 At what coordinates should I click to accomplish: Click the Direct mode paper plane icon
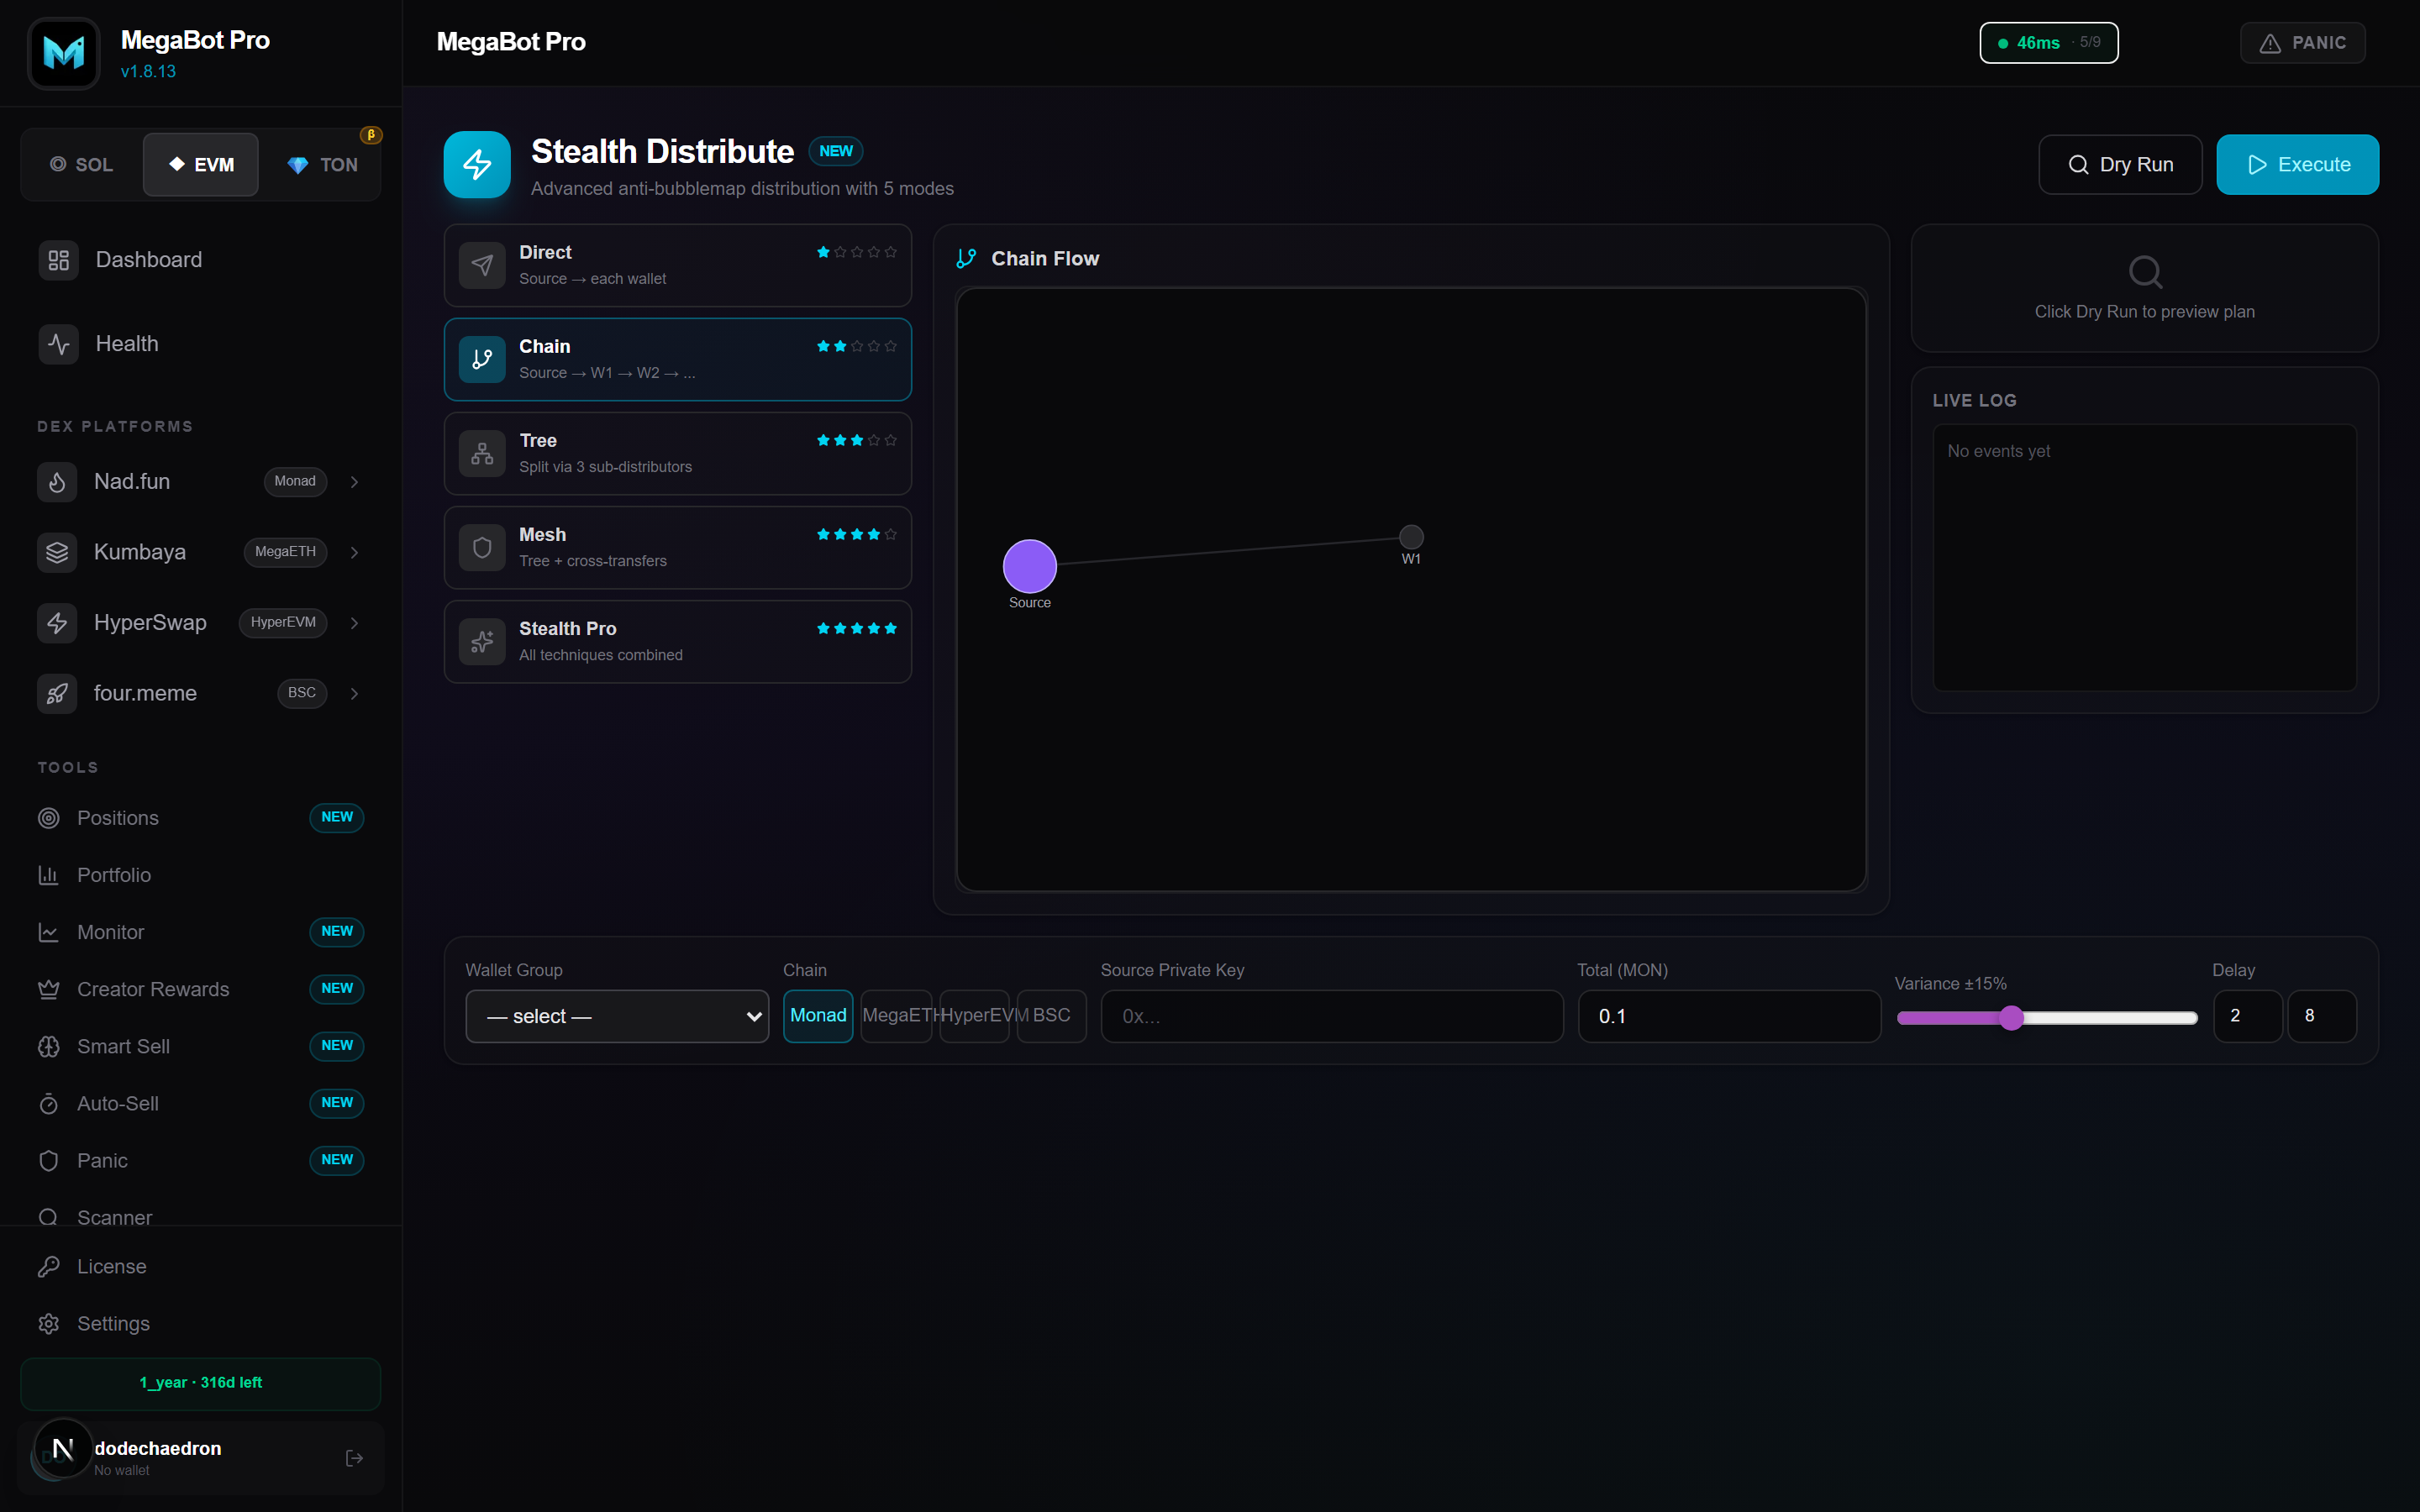point(482,265)
